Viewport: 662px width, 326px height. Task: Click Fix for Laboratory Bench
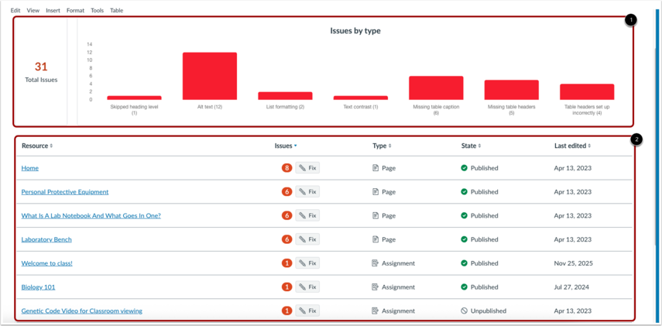(x=307, y=239)
